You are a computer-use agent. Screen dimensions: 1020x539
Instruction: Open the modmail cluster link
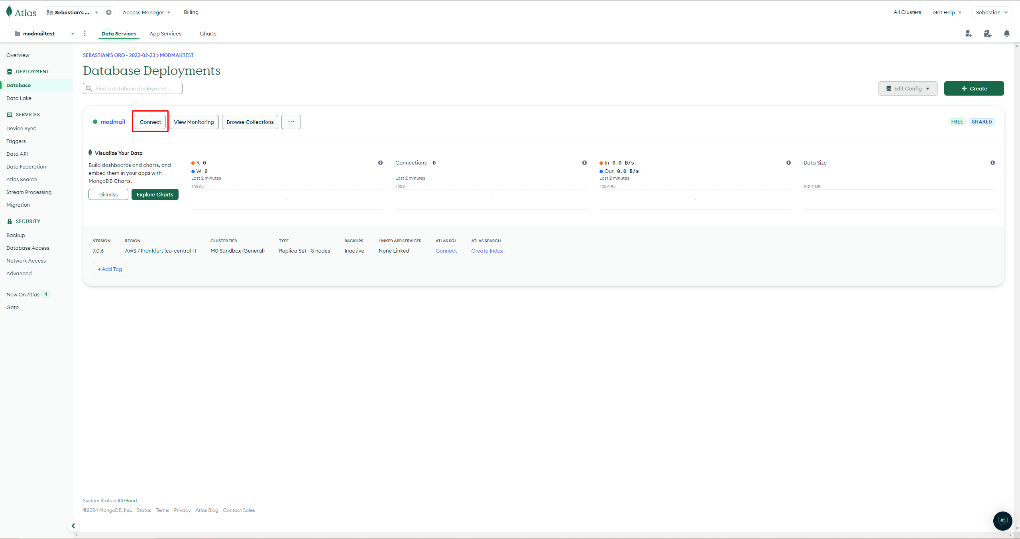113,122
